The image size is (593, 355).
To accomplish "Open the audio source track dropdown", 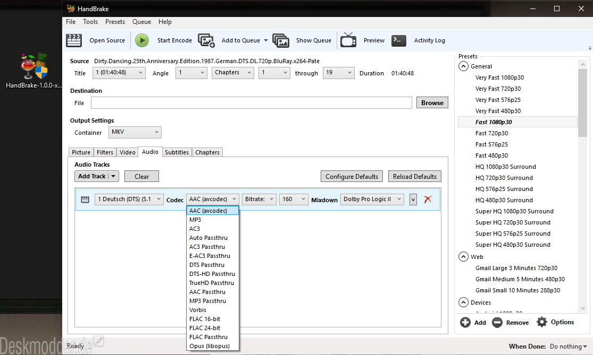I will coord(129,199).
